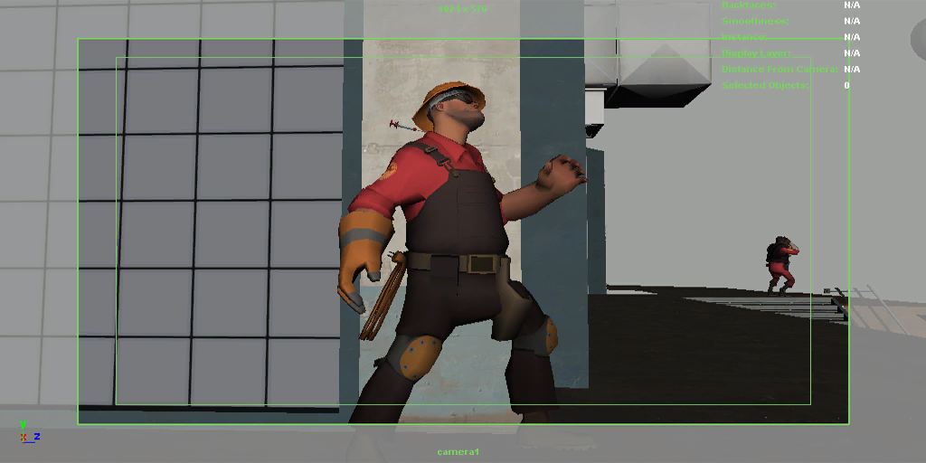Click the Display Layer HUD label
The height and width of the screenshot is (463, 926).
pos(757,53)
